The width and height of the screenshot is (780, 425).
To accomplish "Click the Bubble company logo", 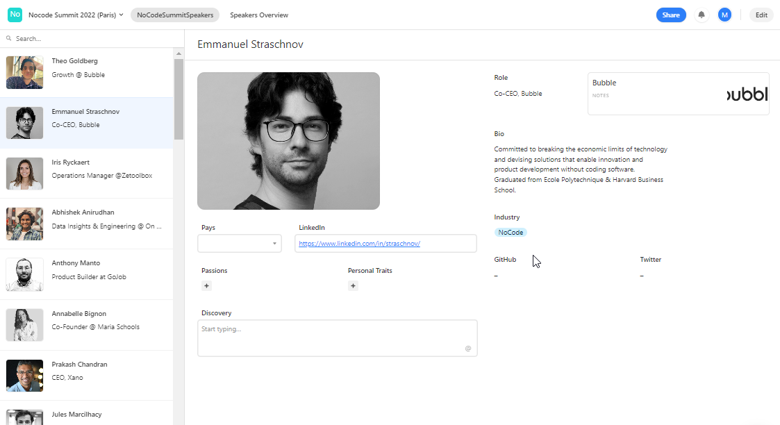I will tap(747, 94).
